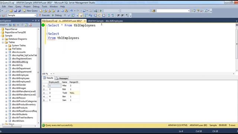This screenshot has width=238, height=134.
Task: Pin the Object Explorer panel with pushpin icon
Action: pos(36,20)
